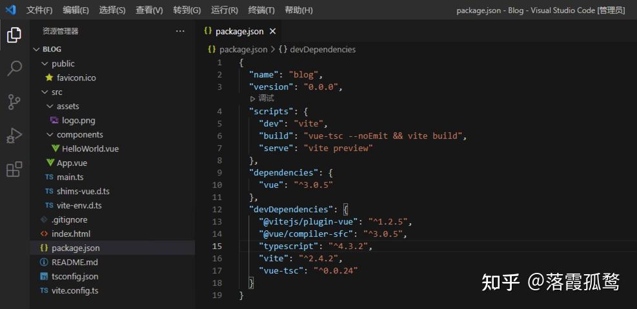Click the vite-env.d.ts TypeScript icon
Screen dimensions: 637x309
click(49, 205)
